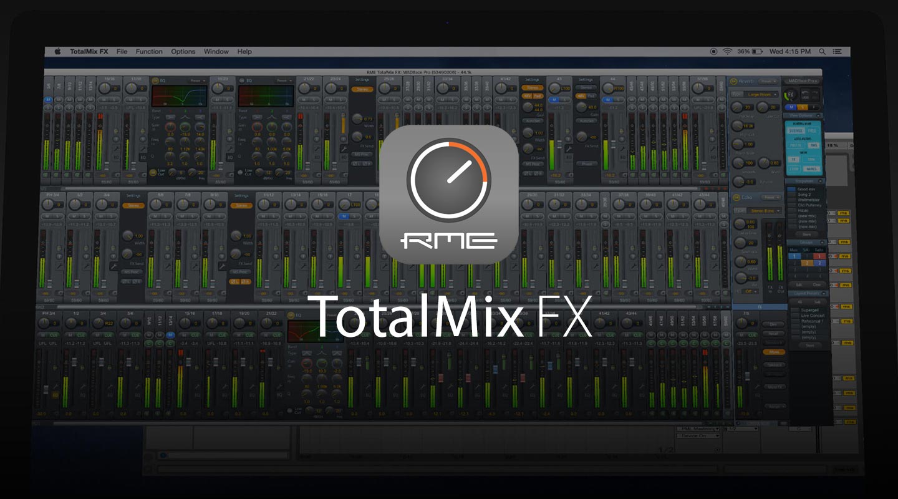This screenshot has width=898, height=499.
Task: Click the Wi-Fi status icon
Action: pyautogui.click(x=727, y=51)
